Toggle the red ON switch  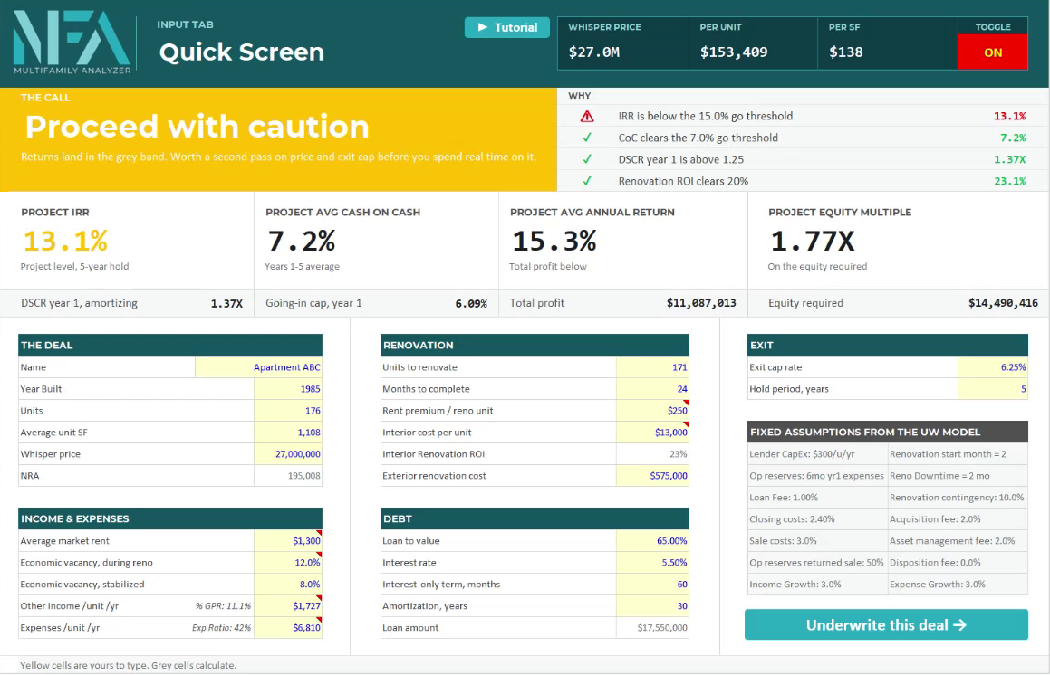coord(992,52)
